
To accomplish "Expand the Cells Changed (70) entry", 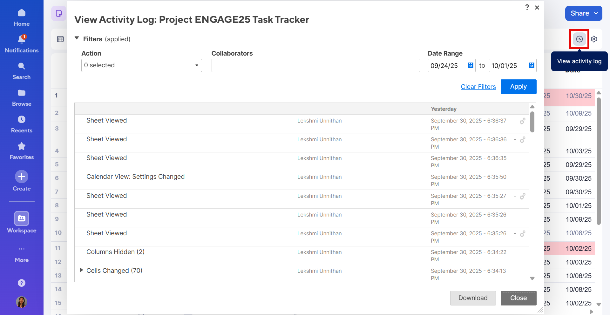I will coord(81,270).
